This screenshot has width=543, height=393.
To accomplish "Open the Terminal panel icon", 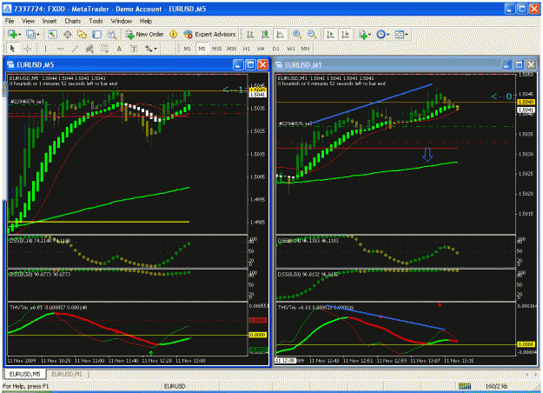I will 97,34.
